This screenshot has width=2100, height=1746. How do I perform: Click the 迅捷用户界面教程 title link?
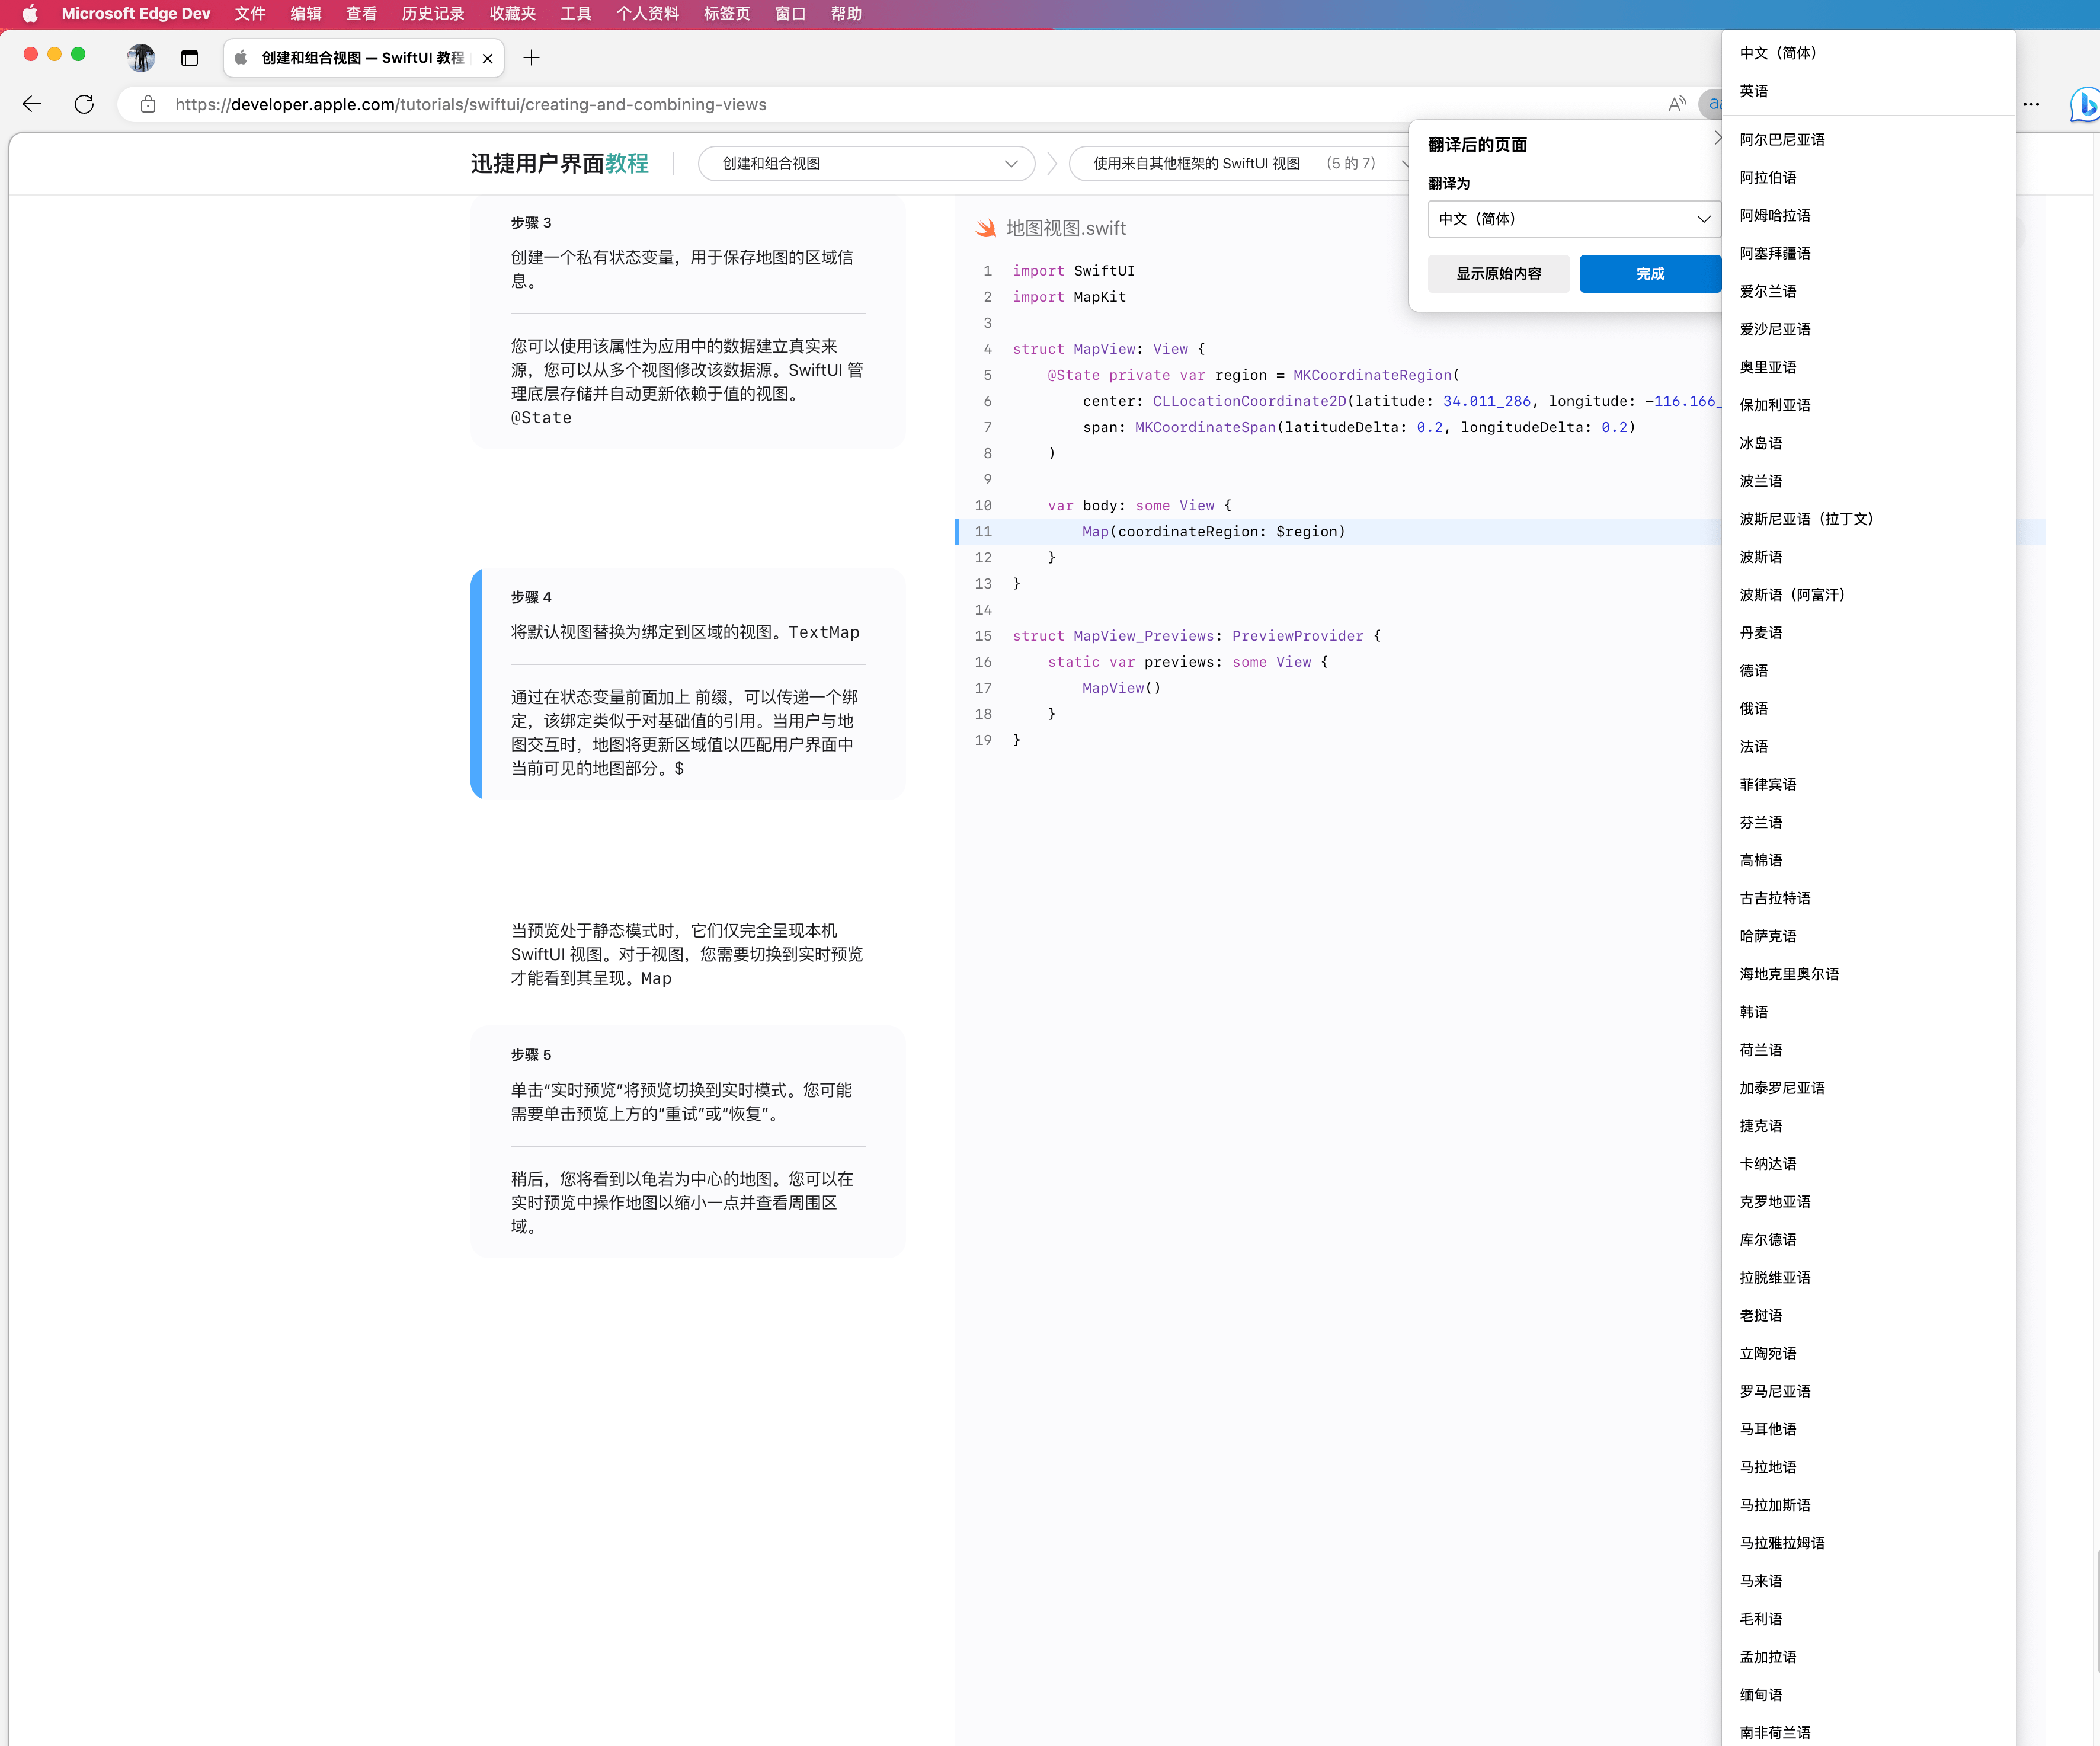pos(559,163)
